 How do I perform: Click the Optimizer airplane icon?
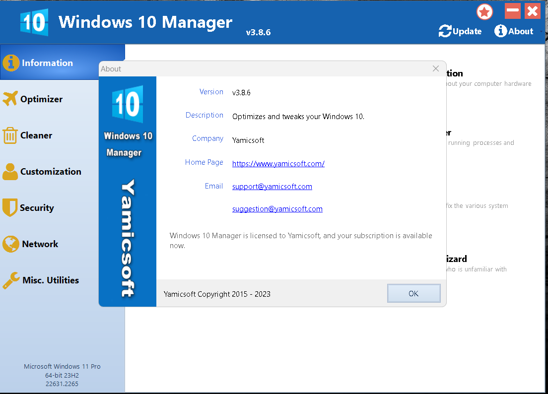tap(10, 98)
